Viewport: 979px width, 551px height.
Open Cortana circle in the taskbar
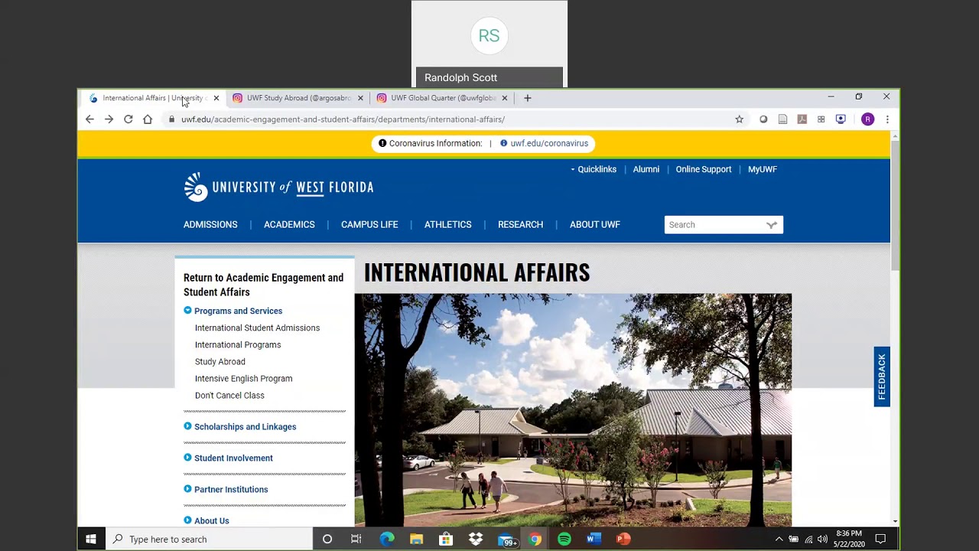pyautogui.click(x=327, y=539)
